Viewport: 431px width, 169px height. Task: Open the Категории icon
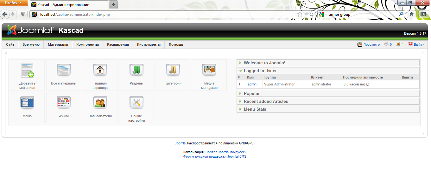(173, 75)
